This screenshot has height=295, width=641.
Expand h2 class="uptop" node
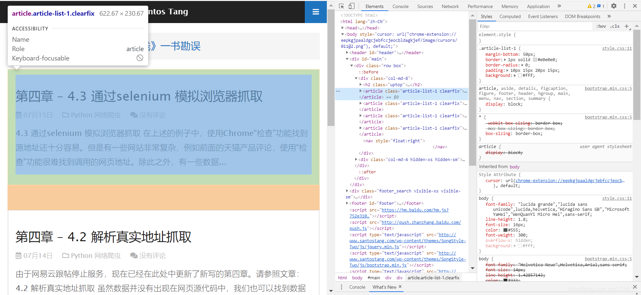coord(360,85)
